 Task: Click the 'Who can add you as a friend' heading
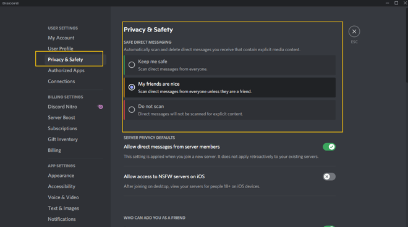click(x=155, y=218)
